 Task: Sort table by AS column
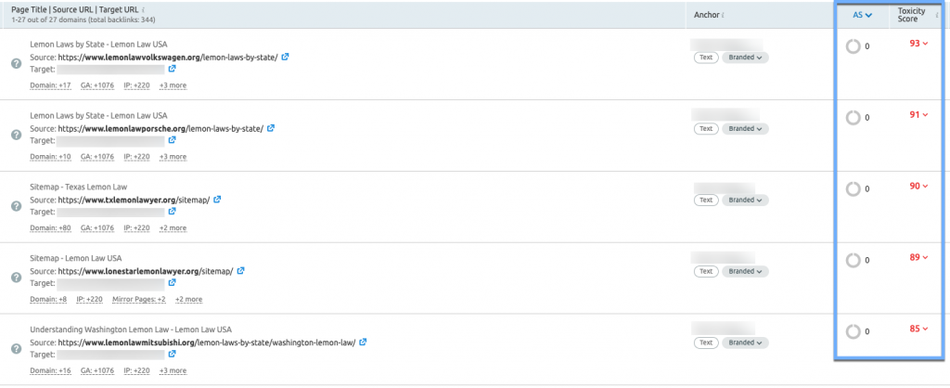point(862,14)
